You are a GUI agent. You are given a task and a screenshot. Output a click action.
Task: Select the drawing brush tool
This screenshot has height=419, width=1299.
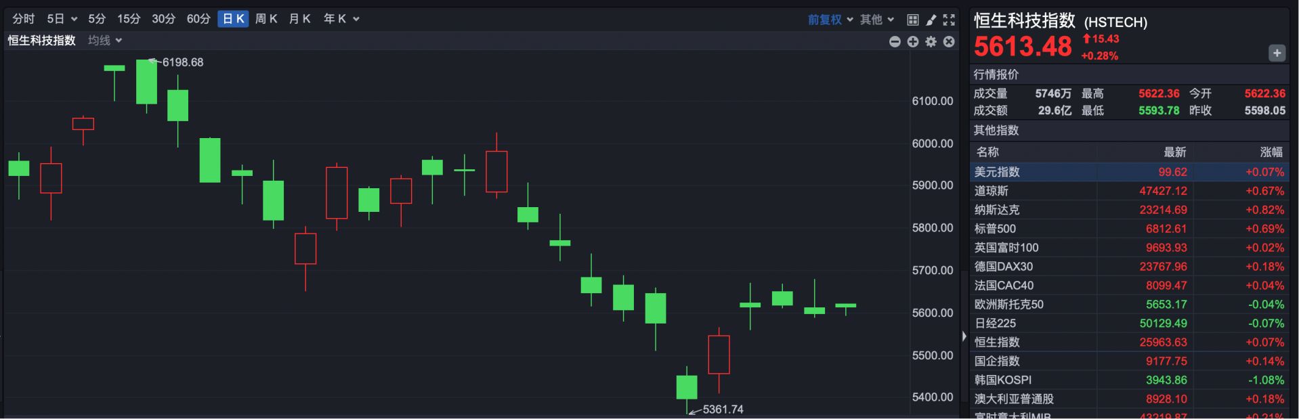[931, 20]
